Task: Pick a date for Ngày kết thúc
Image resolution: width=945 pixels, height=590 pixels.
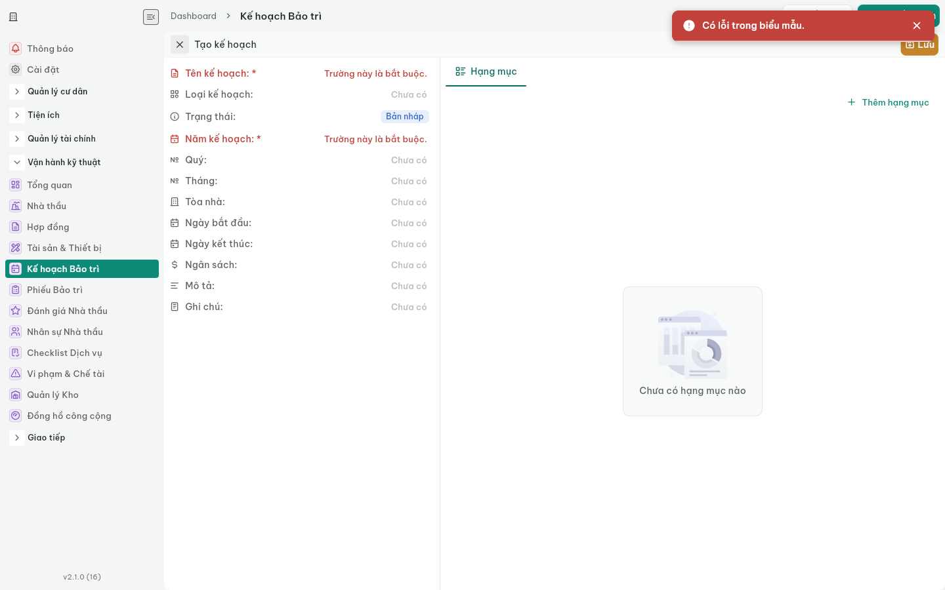Action: pyautogui.click(x=409, y=244)
